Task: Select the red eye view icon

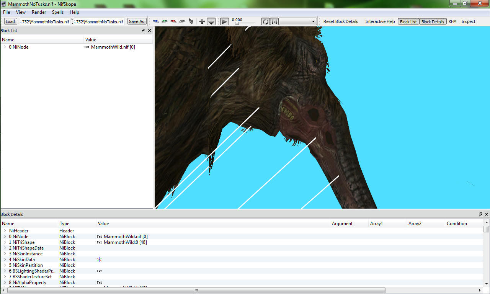Action: [173, 21]
